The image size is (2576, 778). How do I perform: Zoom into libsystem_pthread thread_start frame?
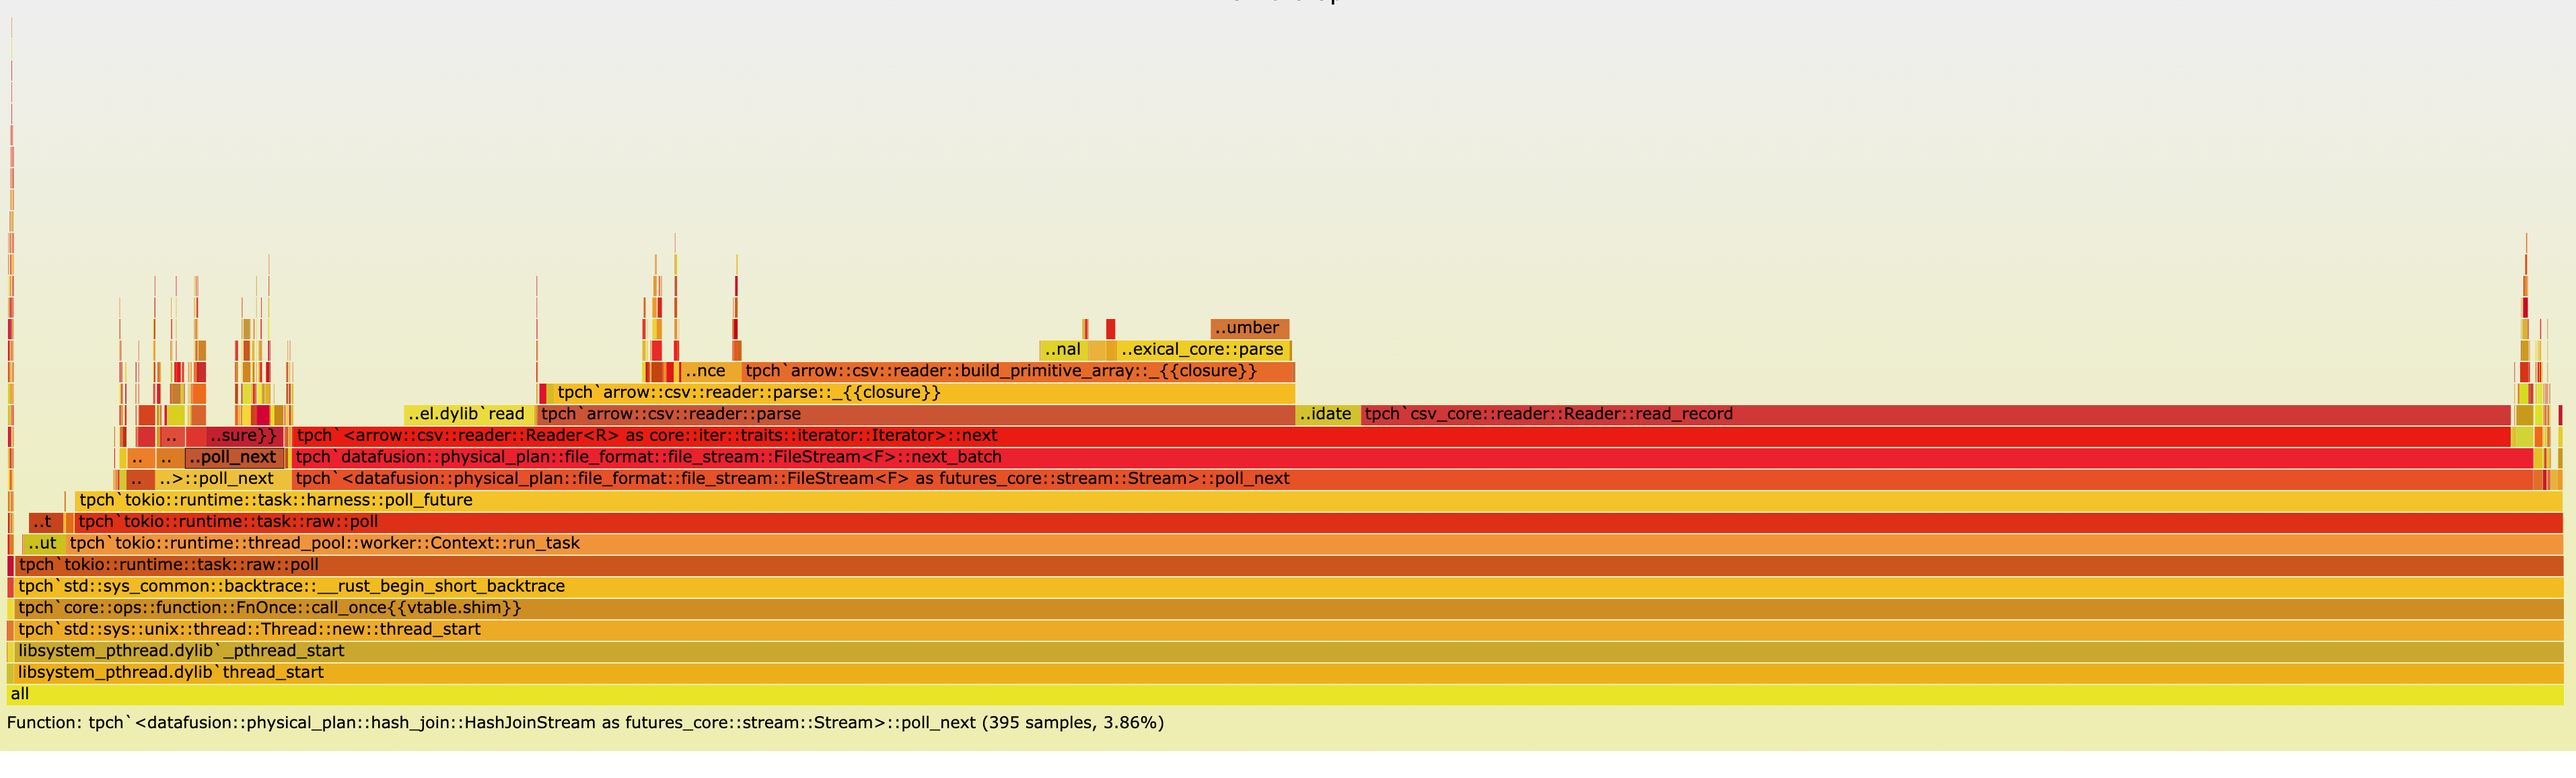pyautogui.click(x=1285, y=673)
